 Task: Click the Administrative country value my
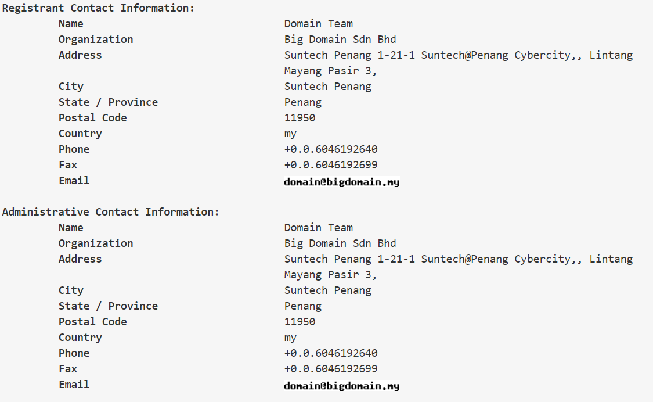pyautogui.click(x=290, y=338)
